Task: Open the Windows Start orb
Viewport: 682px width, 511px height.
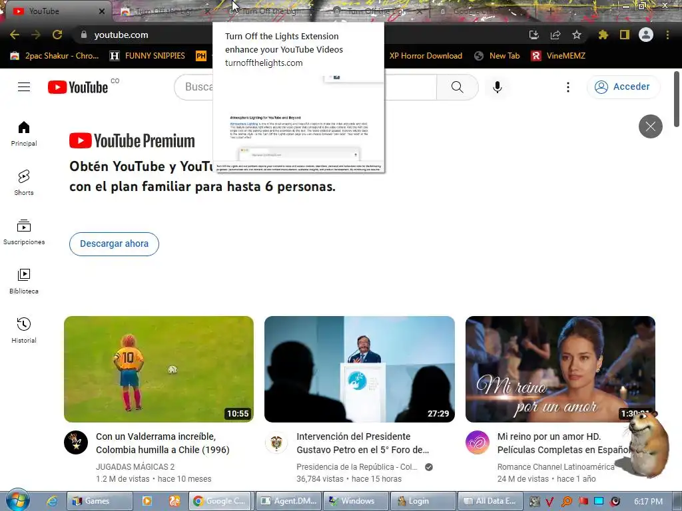Action: pyautogui.click(x=17, y=500)
